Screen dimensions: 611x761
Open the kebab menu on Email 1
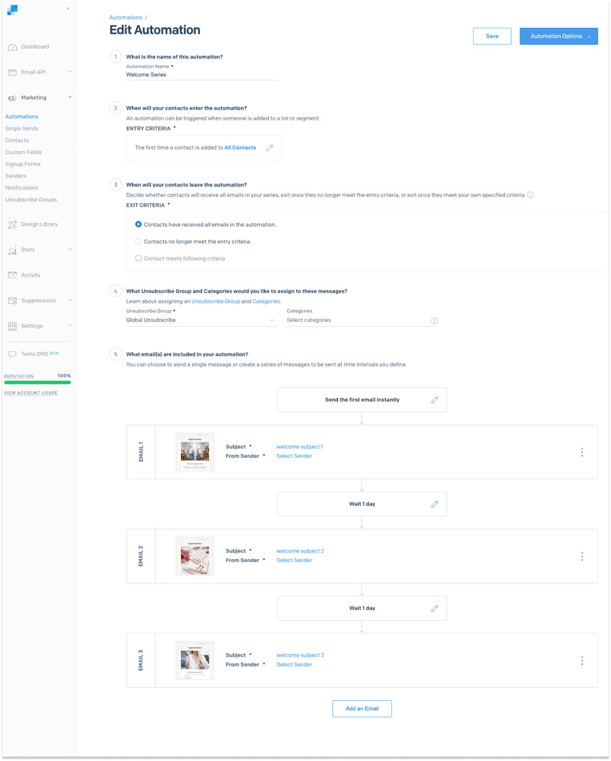582,452
